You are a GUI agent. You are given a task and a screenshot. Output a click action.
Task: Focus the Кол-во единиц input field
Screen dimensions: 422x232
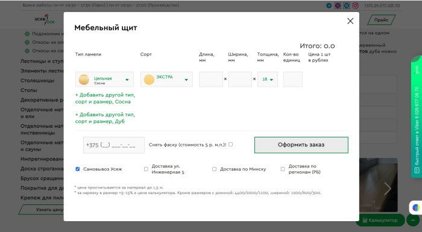(x=293, y=80)
